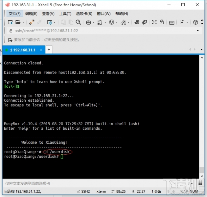Click the script icon next to Xftp
Image resolution: width=207 pixels, height=197 pixels.
144,22
